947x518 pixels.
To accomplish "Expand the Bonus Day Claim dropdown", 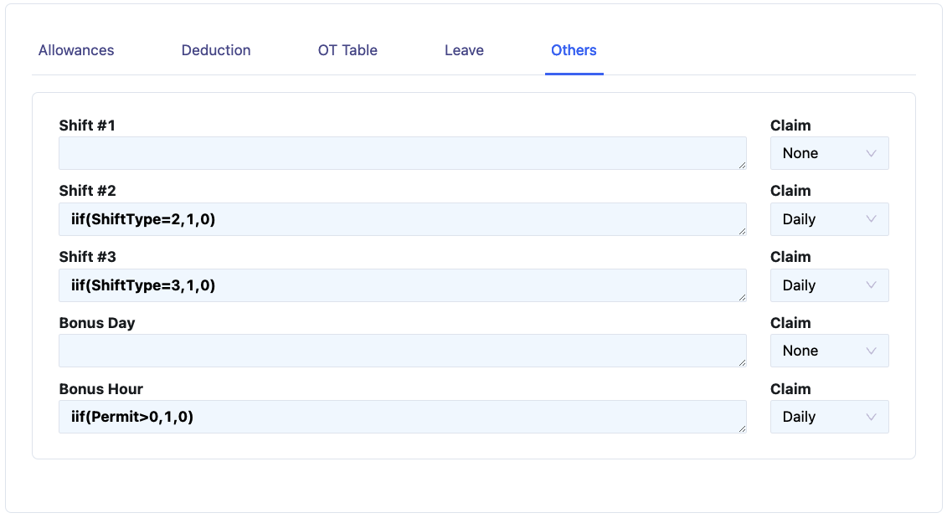I will (829, 351).
